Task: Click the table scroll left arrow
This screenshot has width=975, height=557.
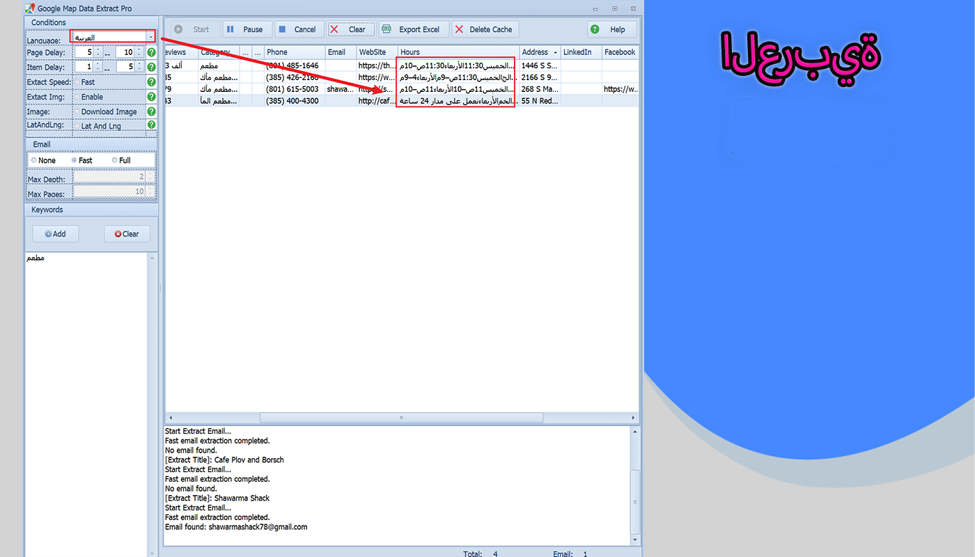Action: (169, 418)
